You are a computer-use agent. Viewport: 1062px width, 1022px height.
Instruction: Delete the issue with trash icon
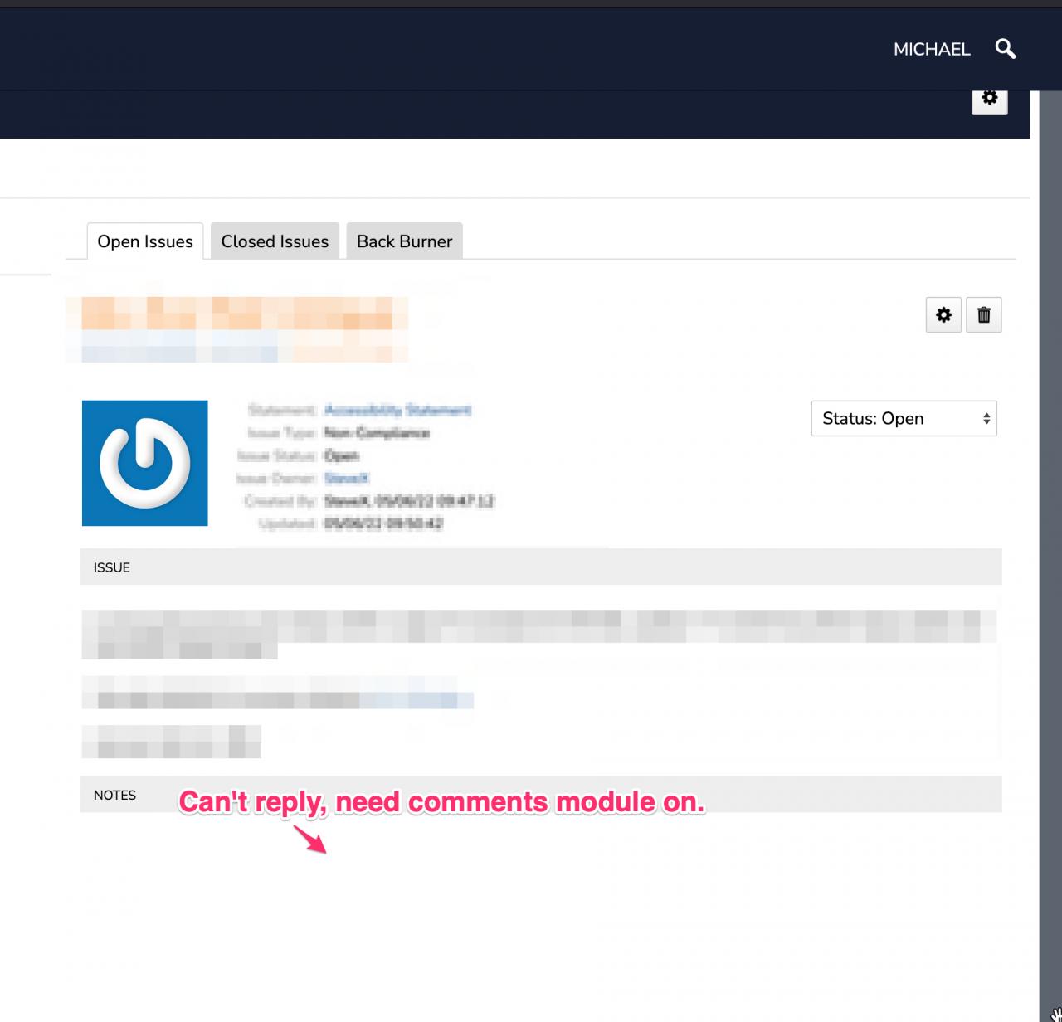point(984,315)
